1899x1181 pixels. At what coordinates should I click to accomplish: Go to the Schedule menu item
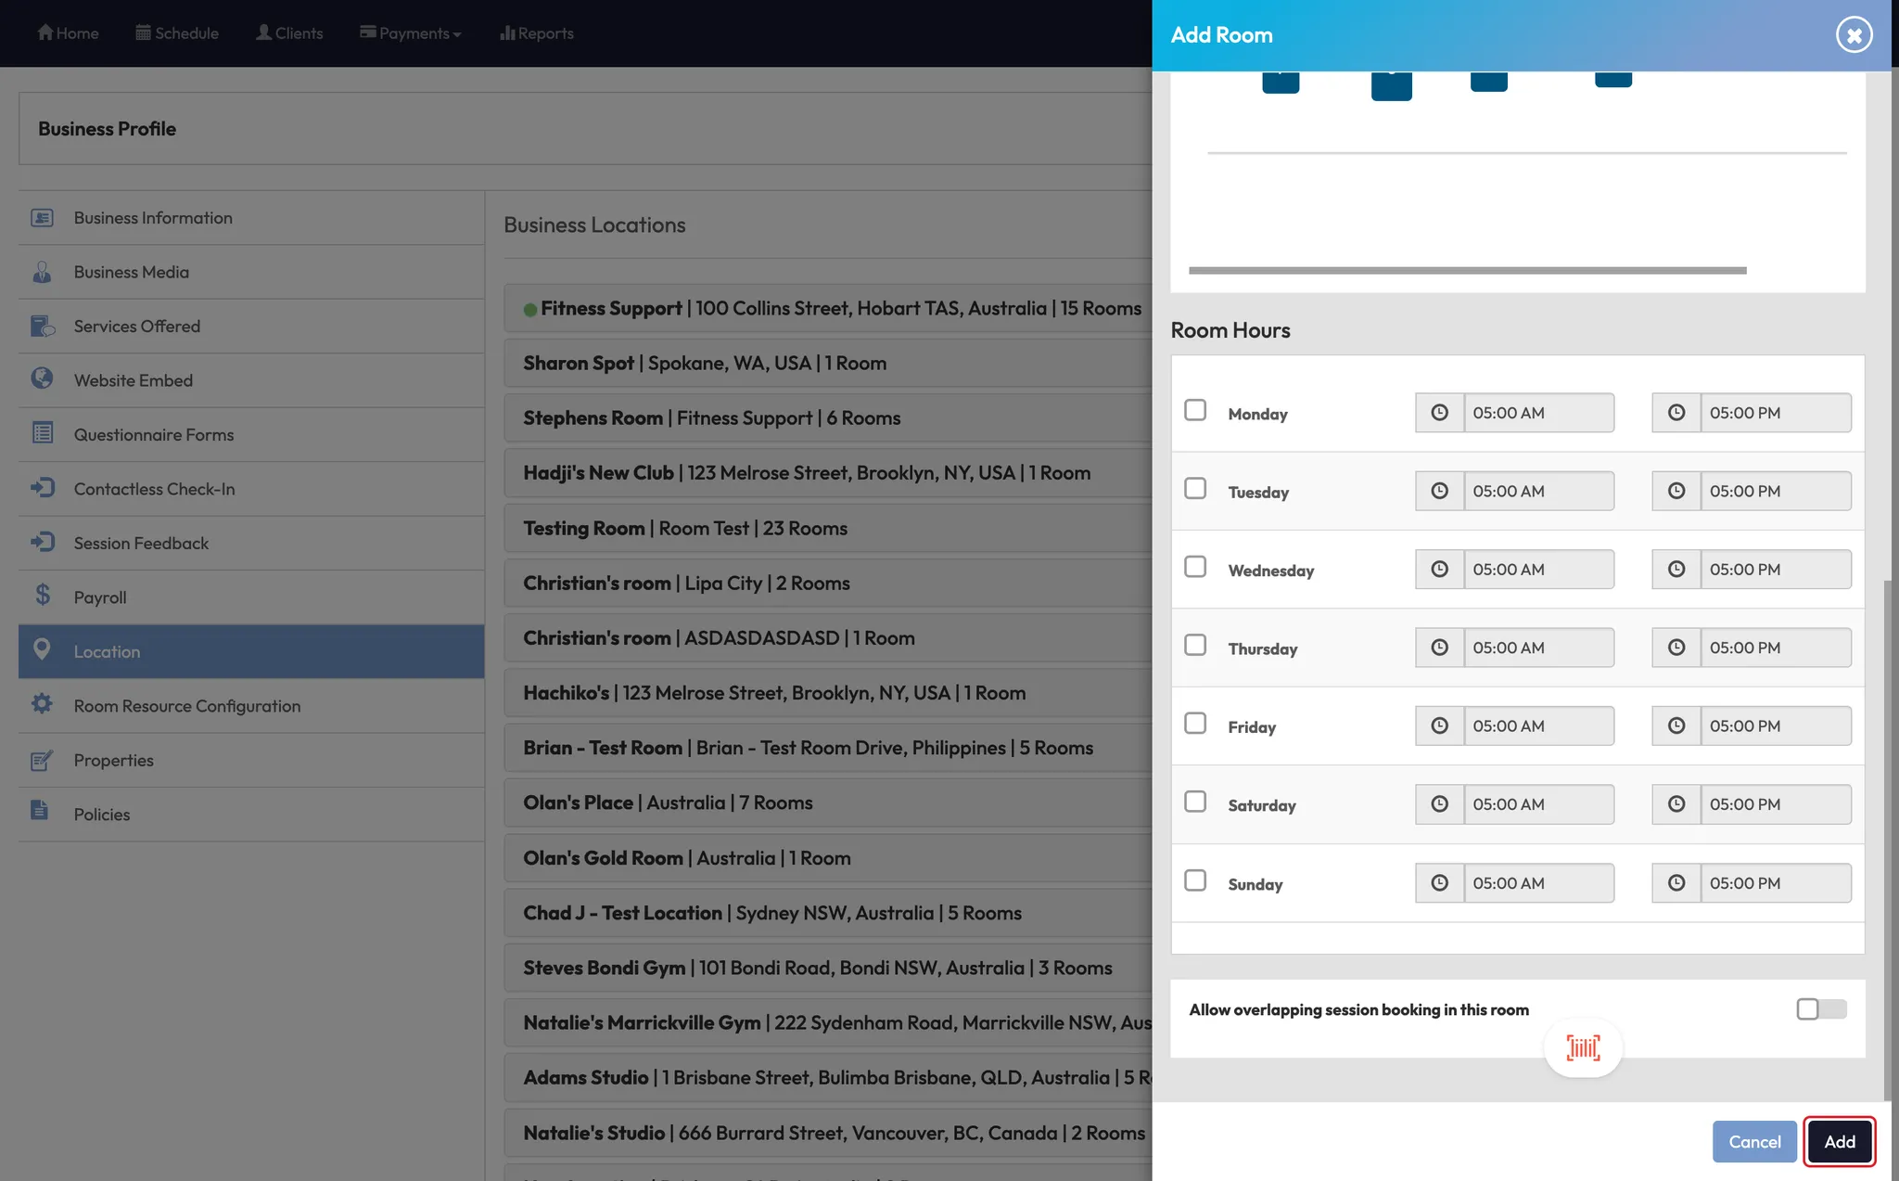pos(177,33)
